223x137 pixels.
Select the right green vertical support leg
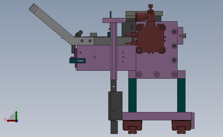(x=181, y=95)
